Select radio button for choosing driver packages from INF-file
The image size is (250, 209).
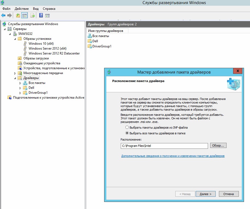pos(127,127)
